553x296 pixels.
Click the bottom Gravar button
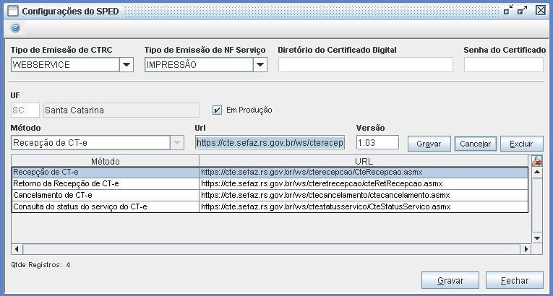tap(450, 281)
